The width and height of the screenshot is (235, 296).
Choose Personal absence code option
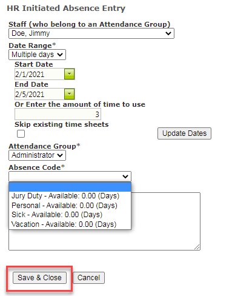(70, 206)
